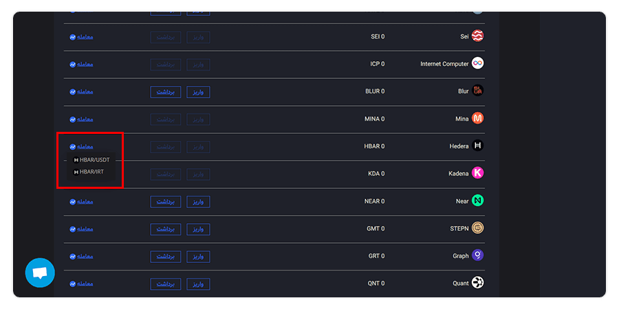Open the معامله trade link for Mina

click(x=81, y=119)
